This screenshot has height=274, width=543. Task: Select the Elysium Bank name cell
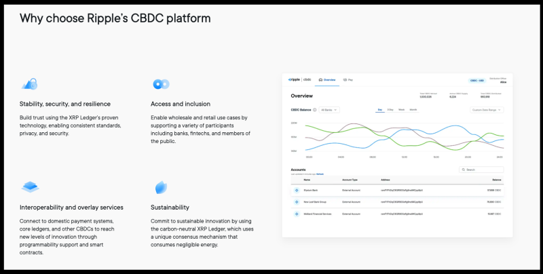click(x=311, y=191)
